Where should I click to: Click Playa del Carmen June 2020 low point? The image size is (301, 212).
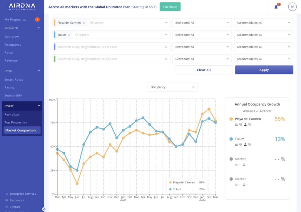tap(77, 184)
